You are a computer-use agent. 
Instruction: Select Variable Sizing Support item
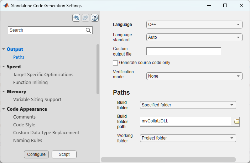click(x=37, y=100)
